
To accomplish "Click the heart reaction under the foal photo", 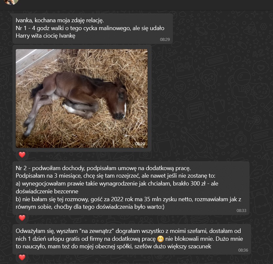I will [22, 155].
